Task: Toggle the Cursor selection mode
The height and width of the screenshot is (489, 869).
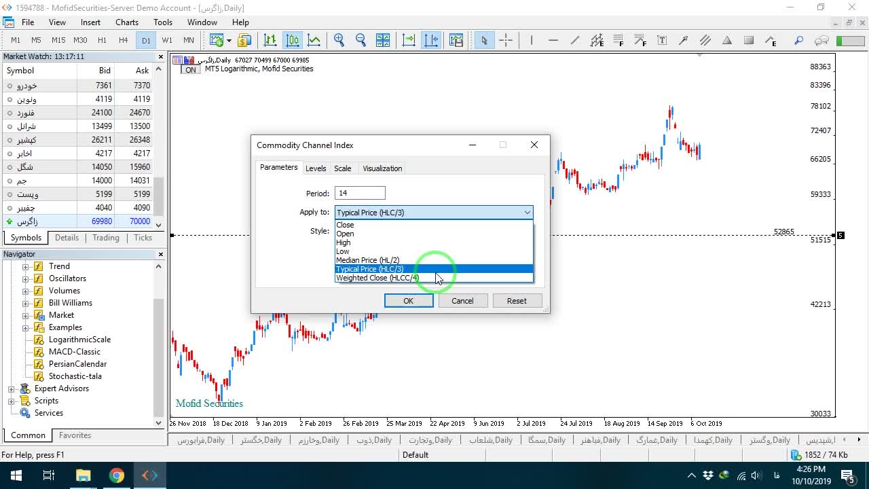Action: click(484, 40)
